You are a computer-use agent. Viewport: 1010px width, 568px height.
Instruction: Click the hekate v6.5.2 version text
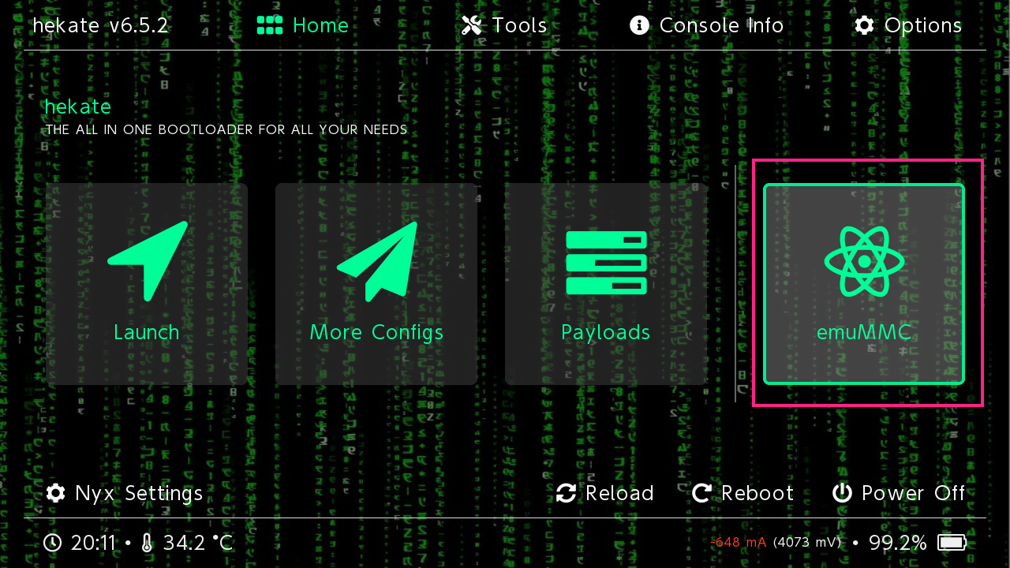click(100, 25)
